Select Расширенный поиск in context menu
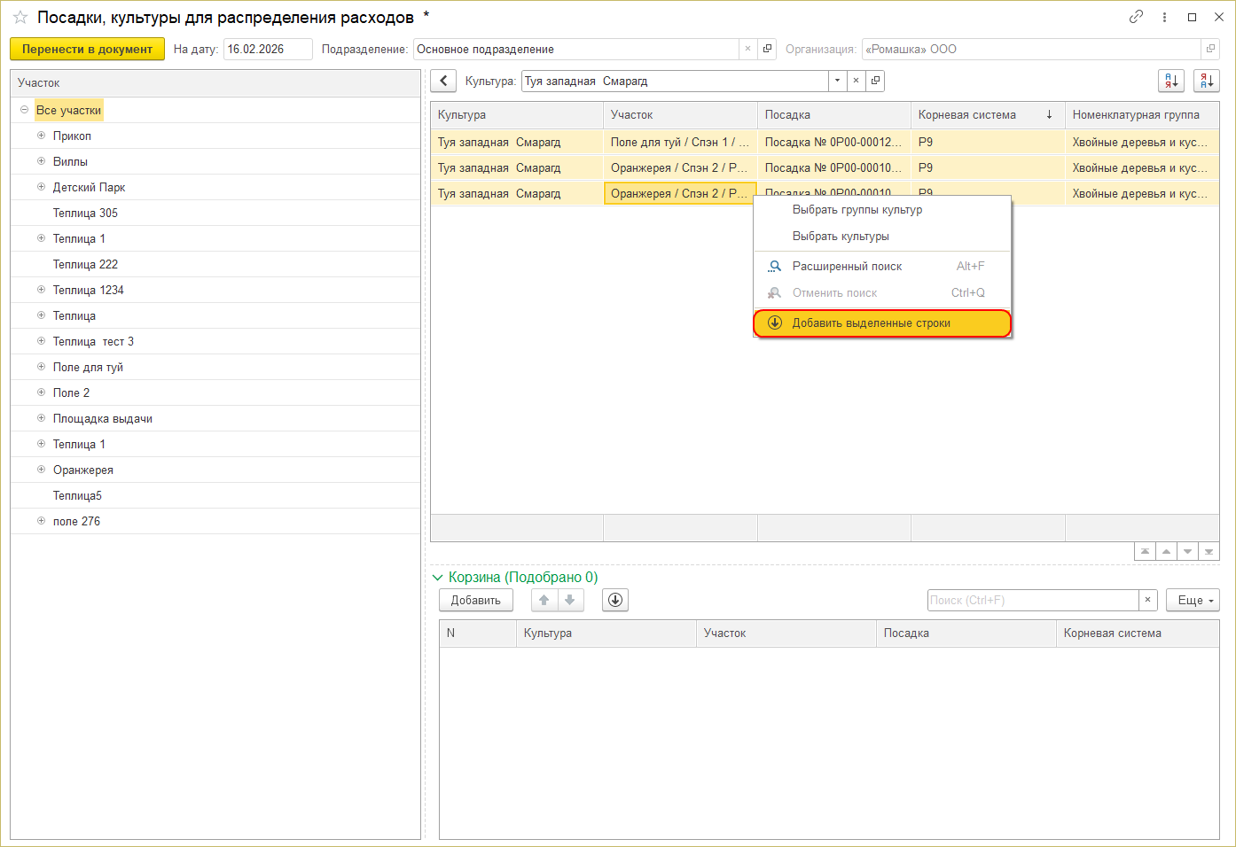This screenshot has width=1236, height=847. point(847,266)
